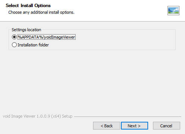Click the horizontal footer divider line beside the Setup text
Screen dimensions: 185x134
(x=128, y=117)
